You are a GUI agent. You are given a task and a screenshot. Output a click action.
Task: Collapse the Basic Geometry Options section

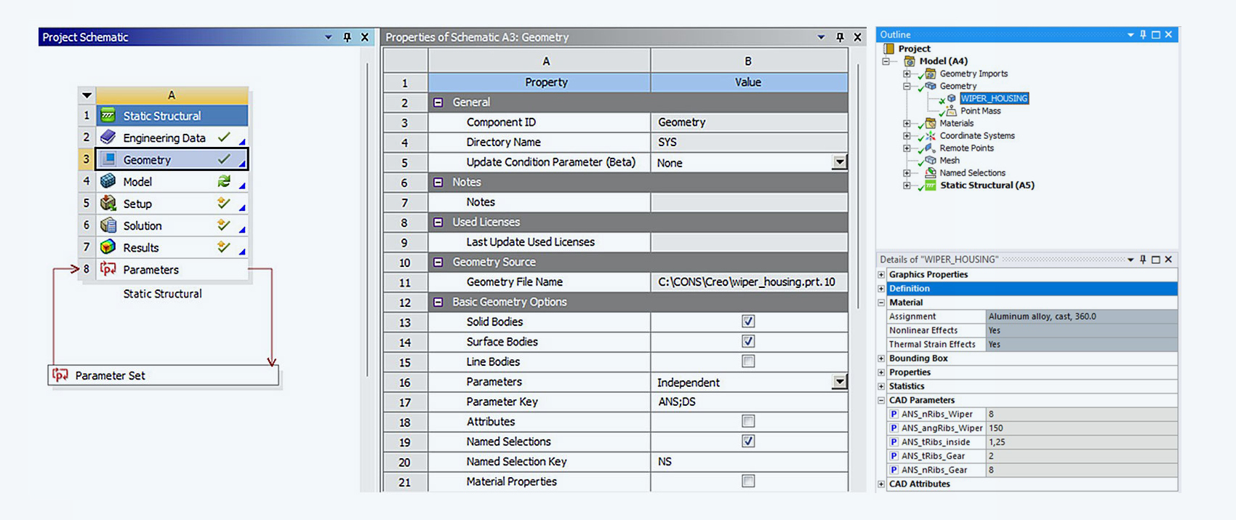coord(438,302)
